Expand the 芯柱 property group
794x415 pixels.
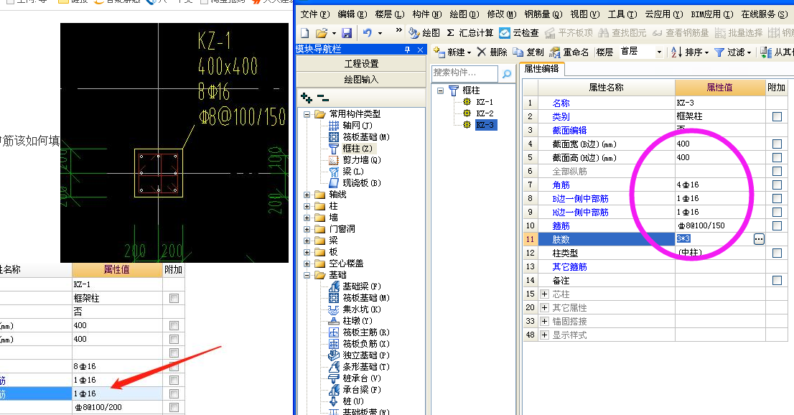(544, 294)
